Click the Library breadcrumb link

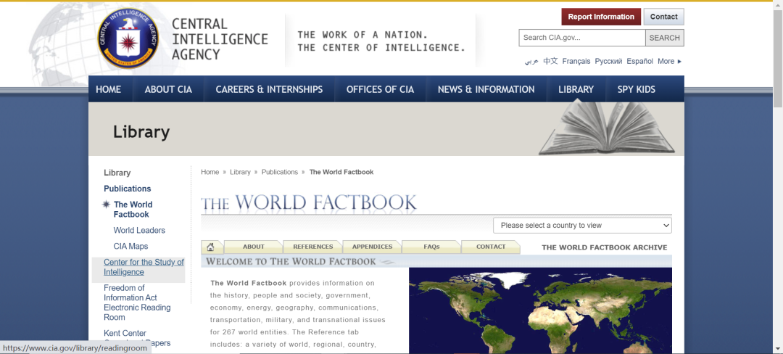240,172
